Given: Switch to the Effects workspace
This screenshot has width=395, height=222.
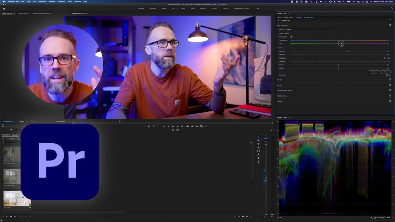Looking at the screenshot, I should click(183, 8).
